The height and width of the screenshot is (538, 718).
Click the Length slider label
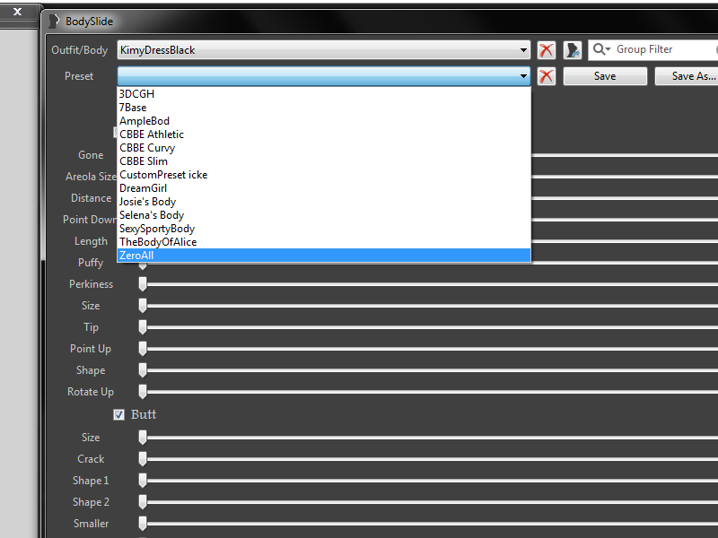click(92, 241)
